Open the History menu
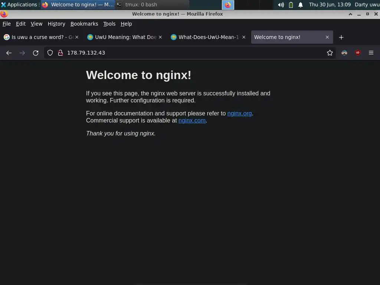 (x=56, y=24)
